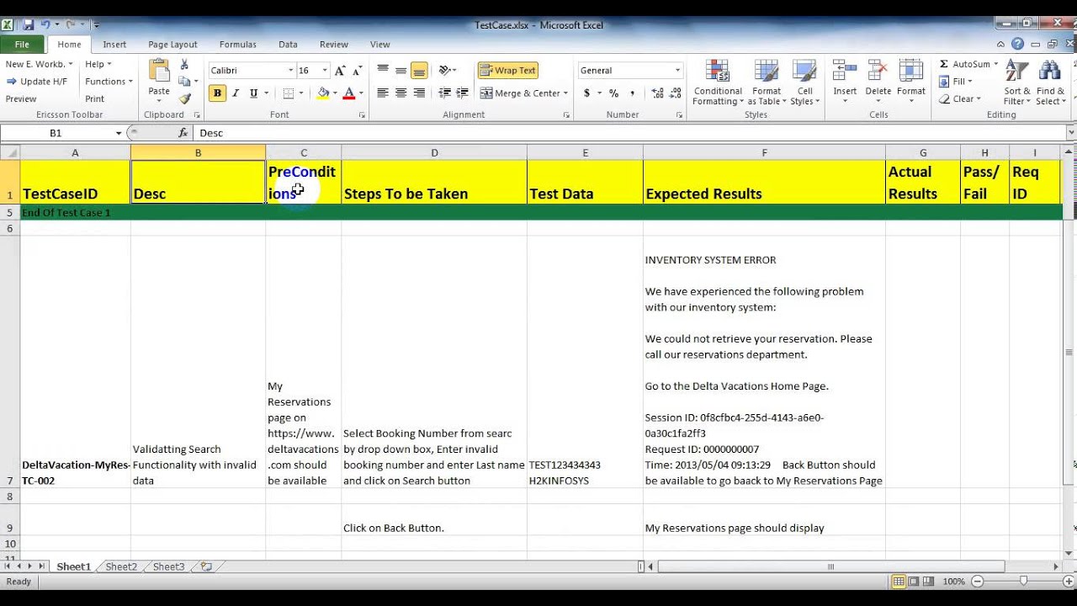The image size is (1077, 606).
Task: Apply the borders icon
Action: (289, 93)
